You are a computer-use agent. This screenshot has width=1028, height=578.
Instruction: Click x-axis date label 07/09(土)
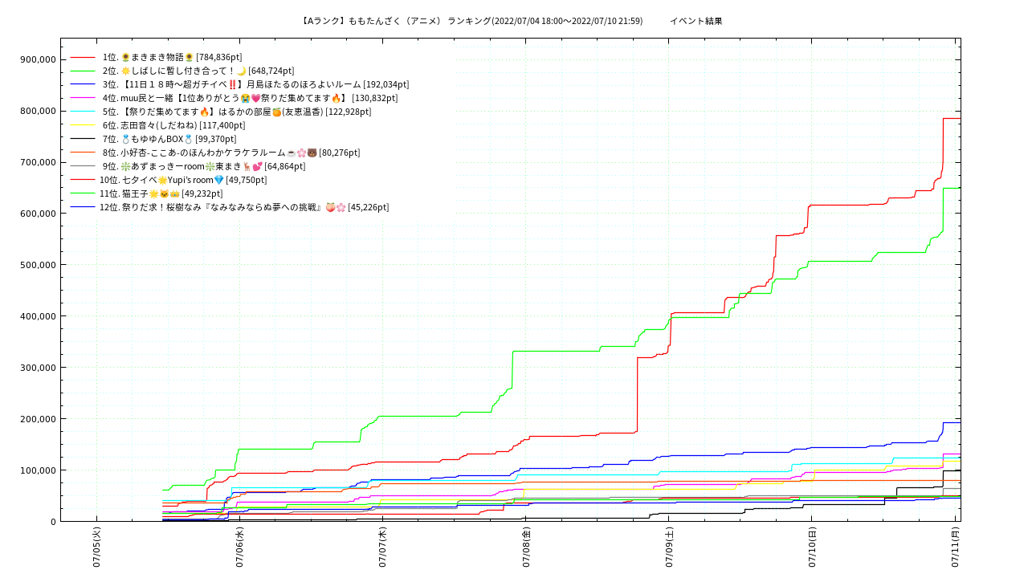(669, 547)
